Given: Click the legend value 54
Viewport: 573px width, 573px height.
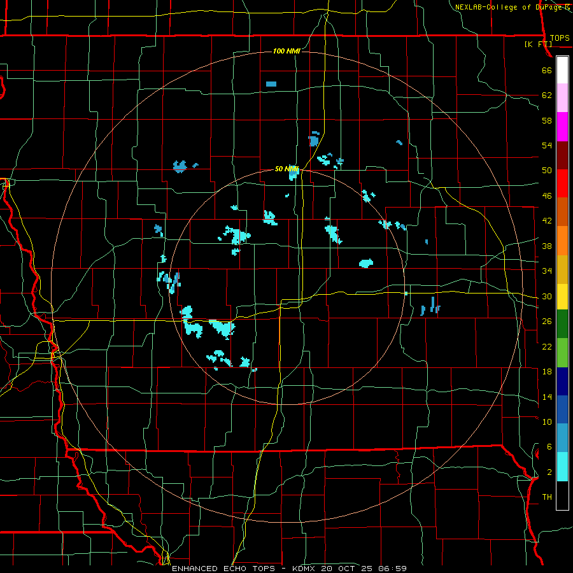Looking at the screenshot, I should point(547,145).
